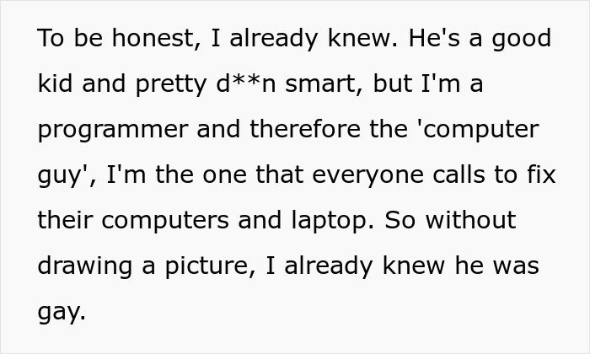
Task: Click the word "honest" in the paragraph
Action: [x=153, y=38]
